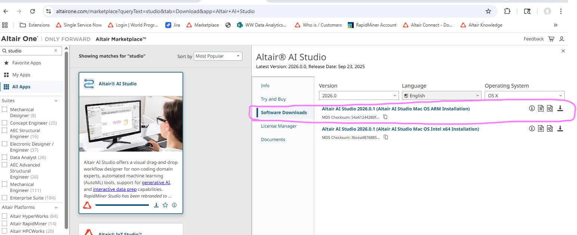577x235 pixels.
Task: Open copy-pages icon for Intel x64 installation
Action: pyautogui.click(x=550, y=129)
